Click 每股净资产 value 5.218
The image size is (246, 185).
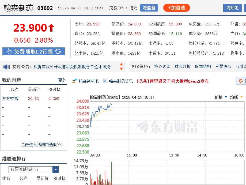click(x=218, y=53)
